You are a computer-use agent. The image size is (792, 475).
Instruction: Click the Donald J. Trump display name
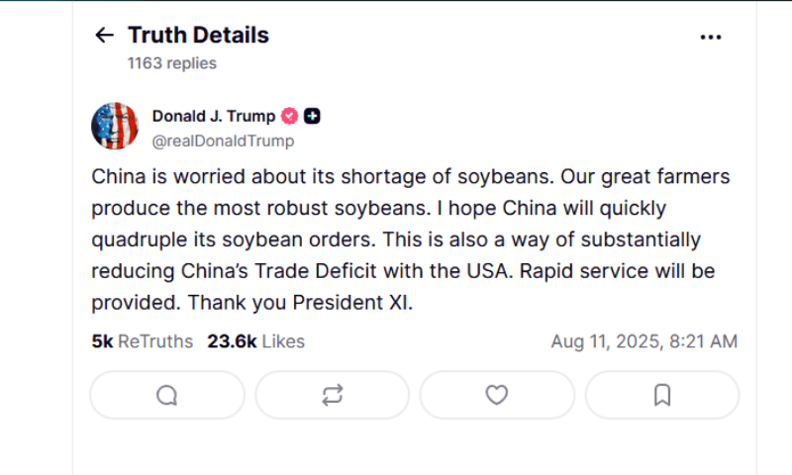coord(214,116)
